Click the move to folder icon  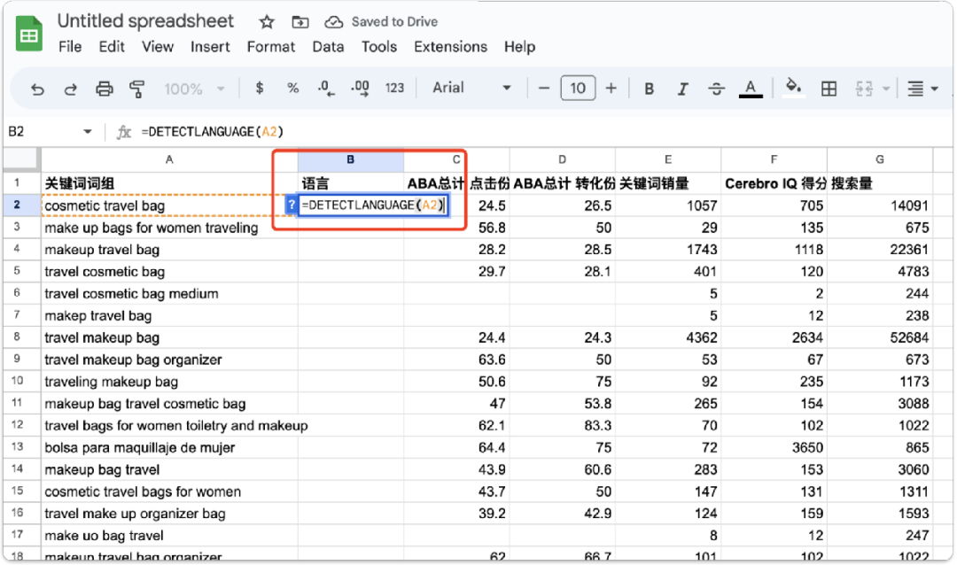tap(300, 22)
